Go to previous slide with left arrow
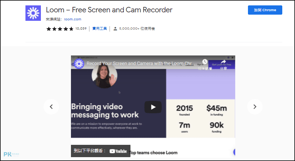Image resolution: width=295 pixels, height=161 pixels. [x=51, y=107]
